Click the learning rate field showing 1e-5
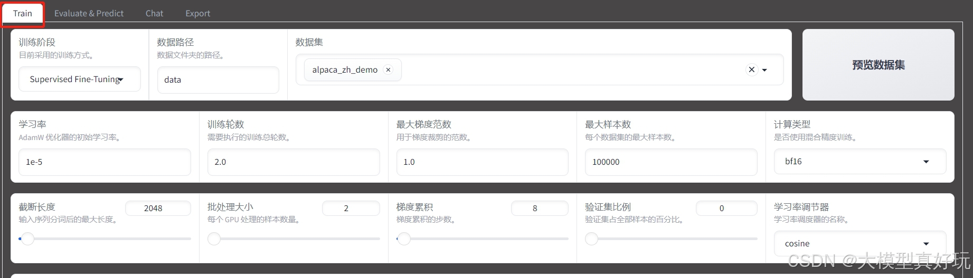 105,162
